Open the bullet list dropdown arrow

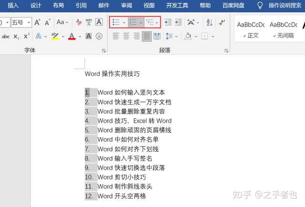pyautogui.click(x=124, y=23)
